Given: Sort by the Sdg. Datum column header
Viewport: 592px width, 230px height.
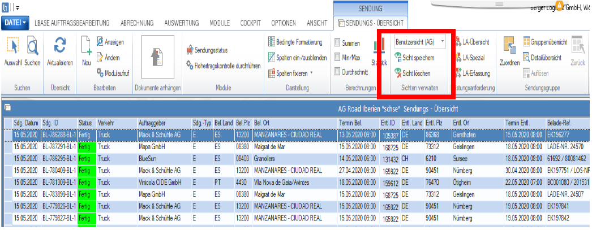Looking at the screenshot, I should point(27,123).
